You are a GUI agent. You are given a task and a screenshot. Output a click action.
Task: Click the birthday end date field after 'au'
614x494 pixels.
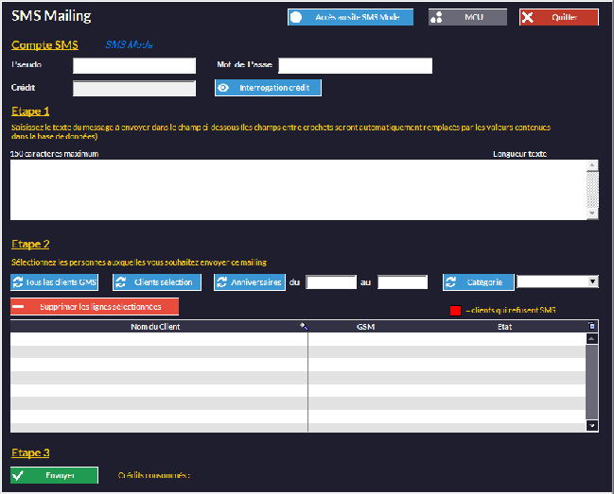[x=402, y=282]
